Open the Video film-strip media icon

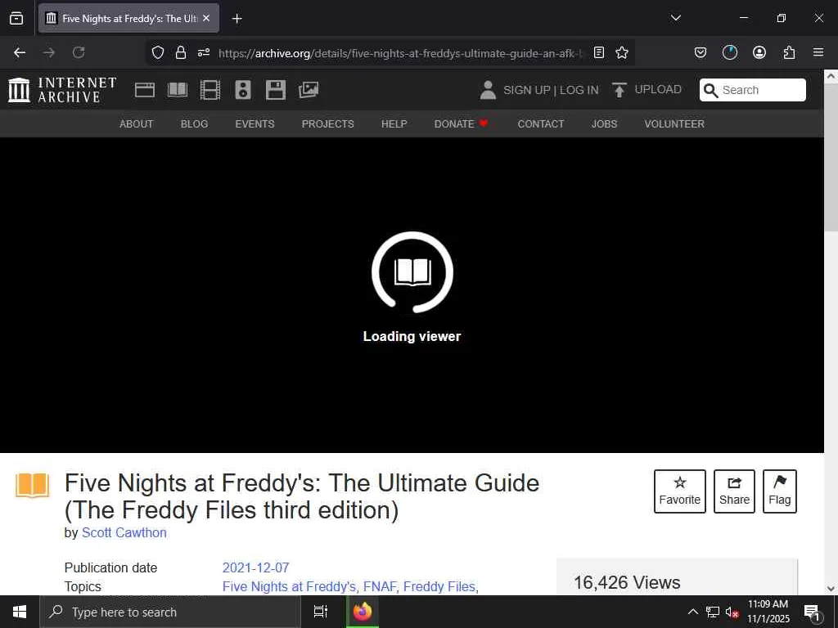coord(210,90)
